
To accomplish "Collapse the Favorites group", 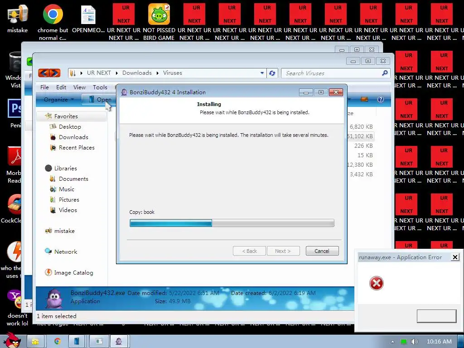I will coord(66,116).
